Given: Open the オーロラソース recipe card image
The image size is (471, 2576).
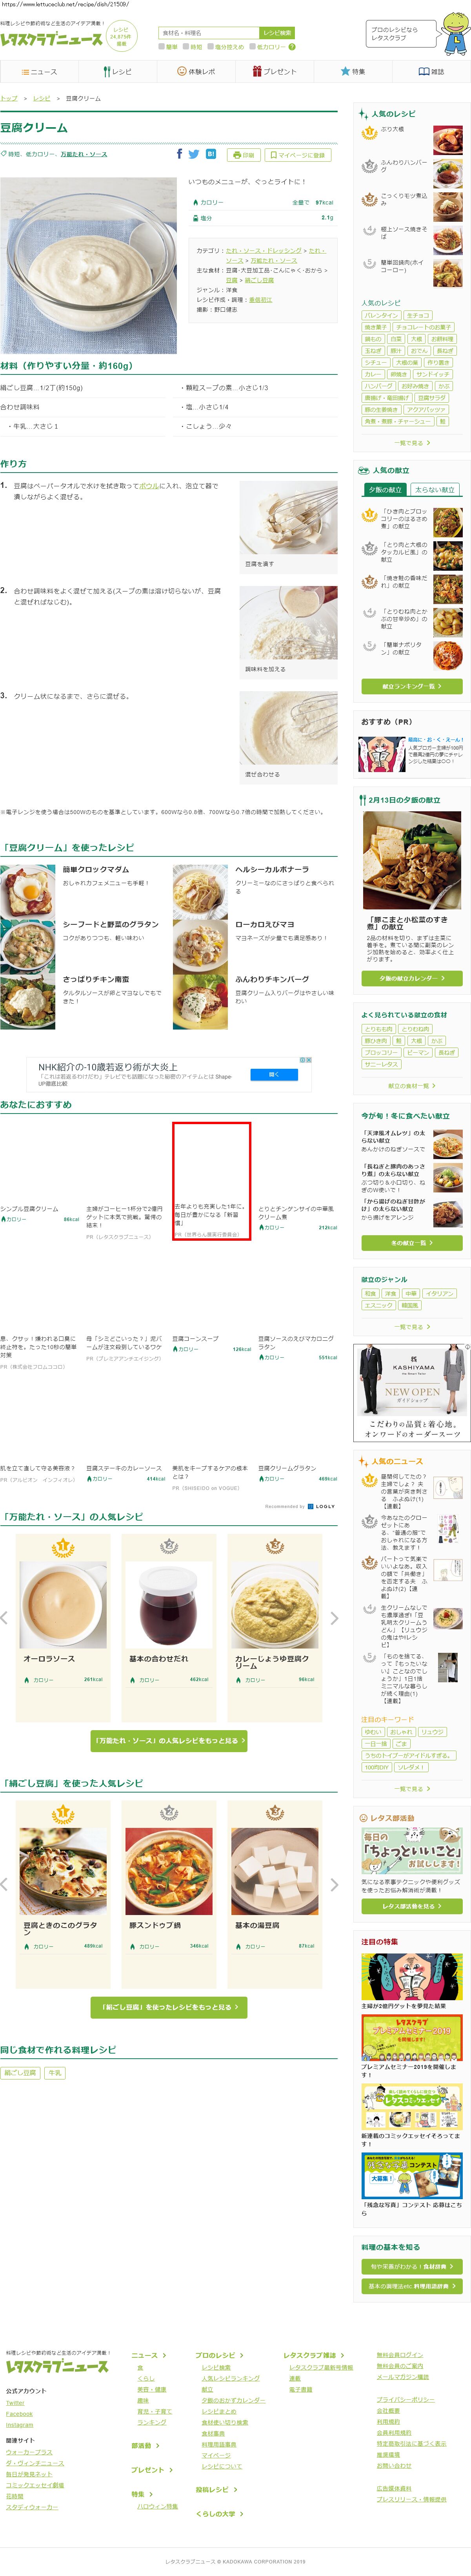Looking at the screenshot, I should (63, 1604).
